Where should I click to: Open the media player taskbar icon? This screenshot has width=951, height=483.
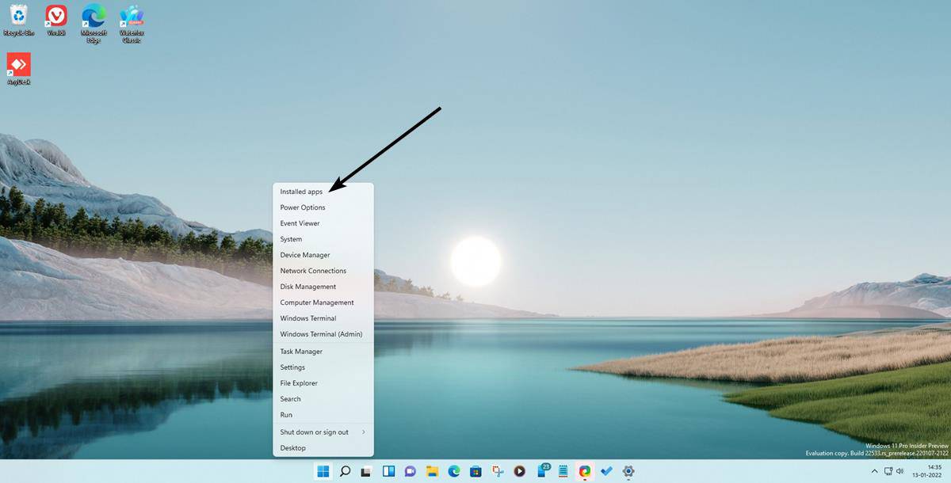[519, 471]
